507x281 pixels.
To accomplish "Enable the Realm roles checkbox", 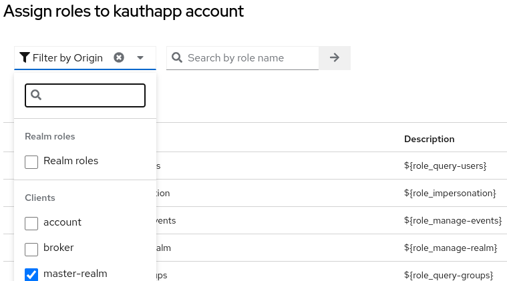I will click(x=31, y=162).
